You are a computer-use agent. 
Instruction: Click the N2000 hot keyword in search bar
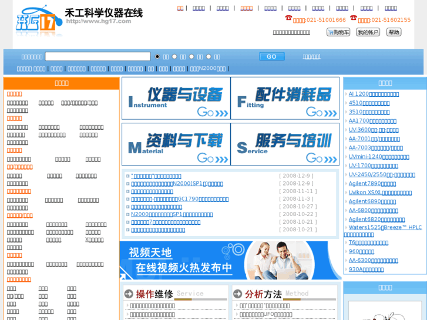tap(208, 69)
